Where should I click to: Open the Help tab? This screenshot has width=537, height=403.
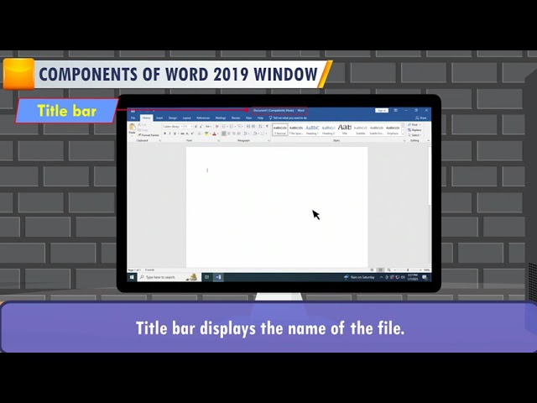pyautogui.click(x=260, y=118)
